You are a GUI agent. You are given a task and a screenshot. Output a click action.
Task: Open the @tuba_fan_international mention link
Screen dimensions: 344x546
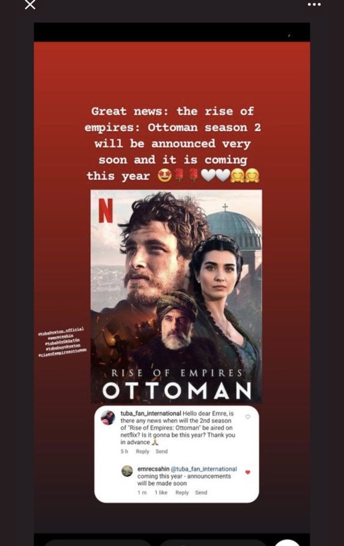tap(204, 469)
